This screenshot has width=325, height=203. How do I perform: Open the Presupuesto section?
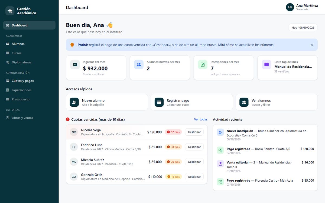point(29,99)
